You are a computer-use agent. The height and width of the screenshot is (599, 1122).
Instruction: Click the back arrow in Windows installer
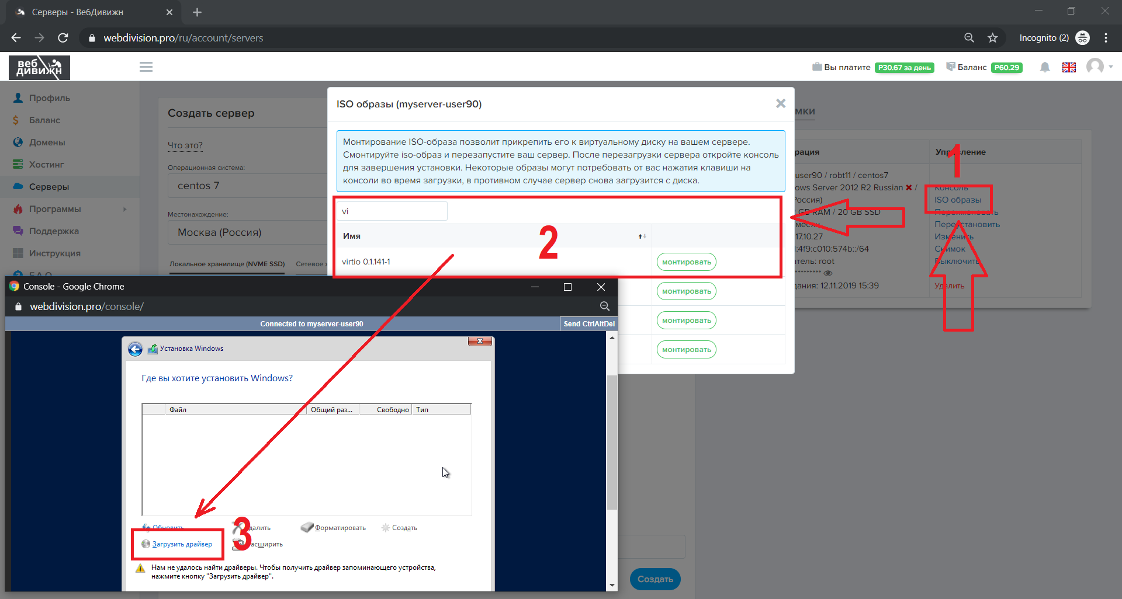coord(136,349)
